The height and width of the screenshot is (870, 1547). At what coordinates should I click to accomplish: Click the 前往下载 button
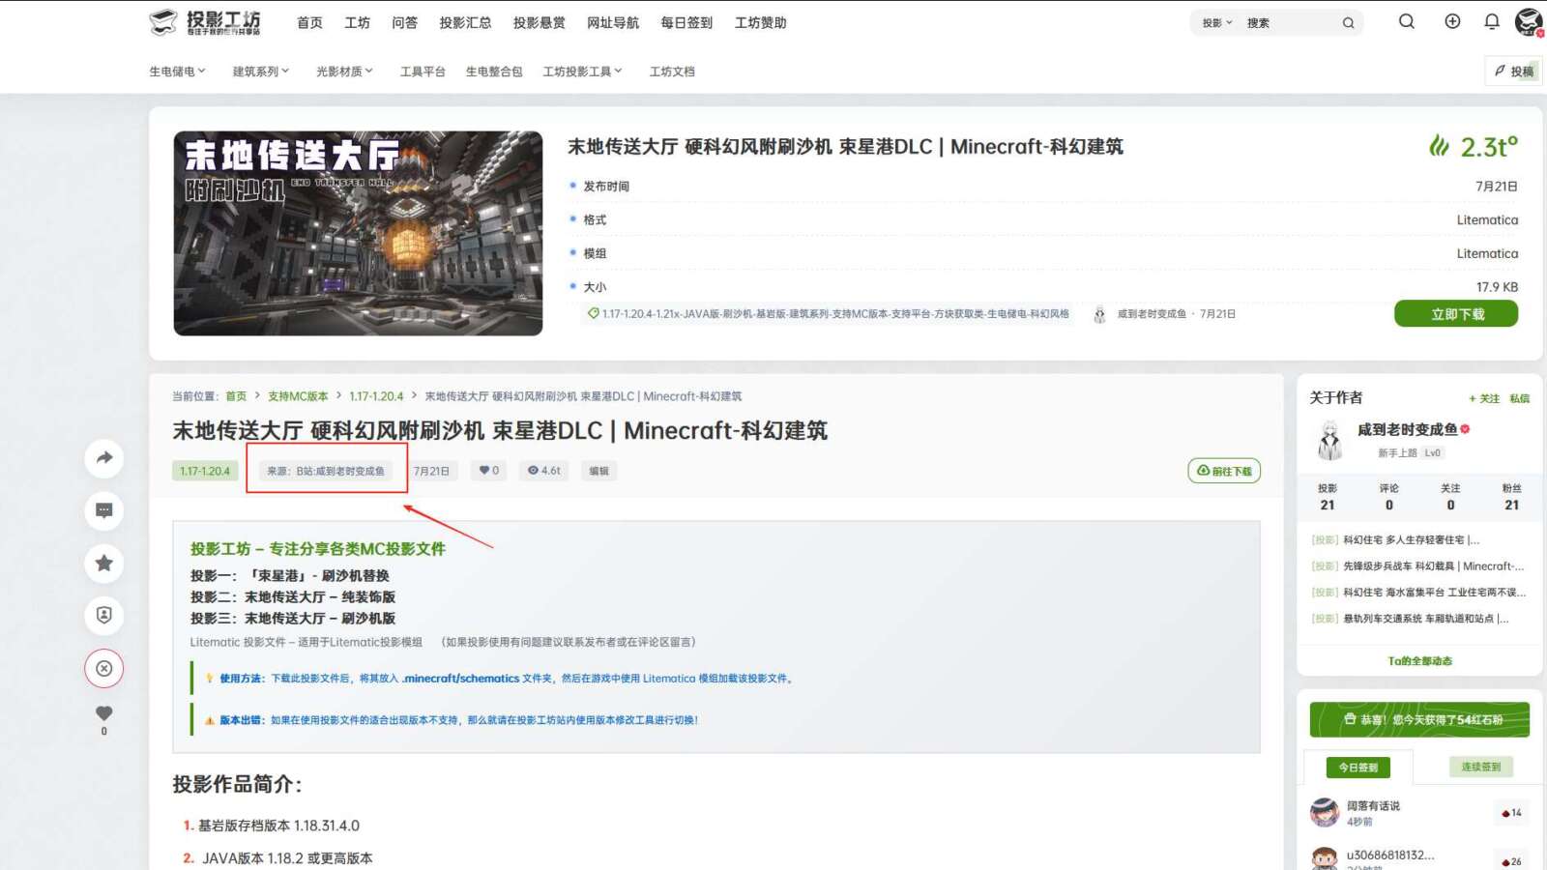(x=1224, y=471)
